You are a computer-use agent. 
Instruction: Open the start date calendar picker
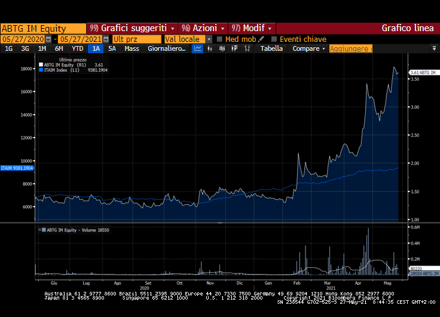48,39
